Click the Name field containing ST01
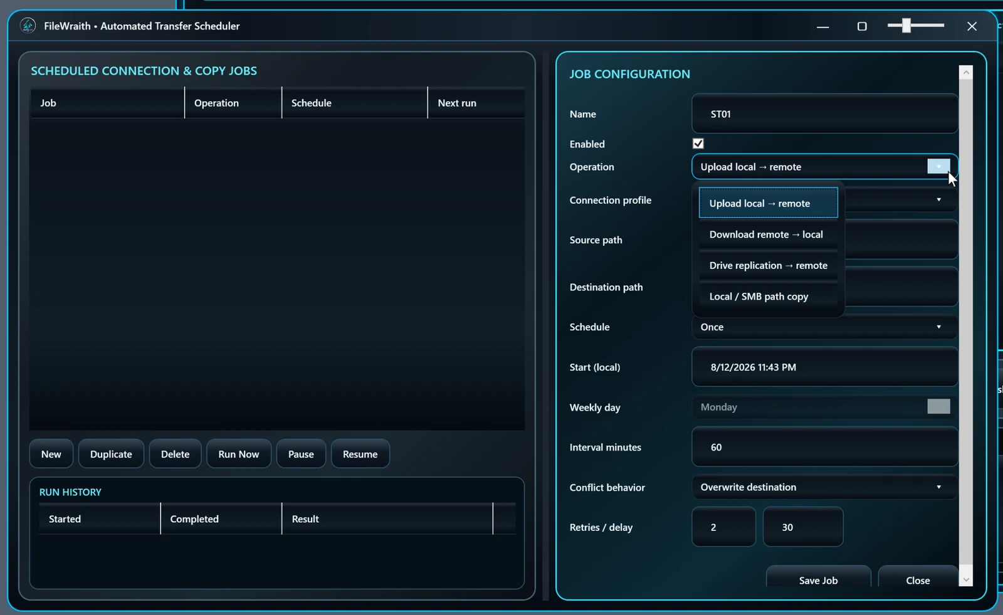The width and height of the screenshot is (1003, 615). point(824,113)
